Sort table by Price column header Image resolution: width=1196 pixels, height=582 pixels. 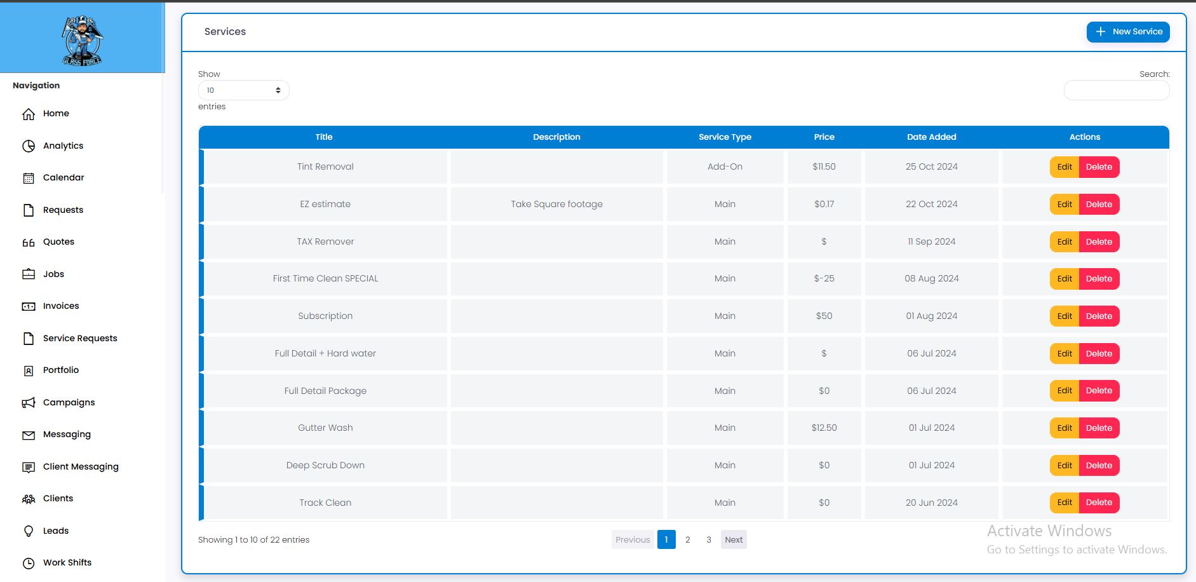(x=824, y=137)
